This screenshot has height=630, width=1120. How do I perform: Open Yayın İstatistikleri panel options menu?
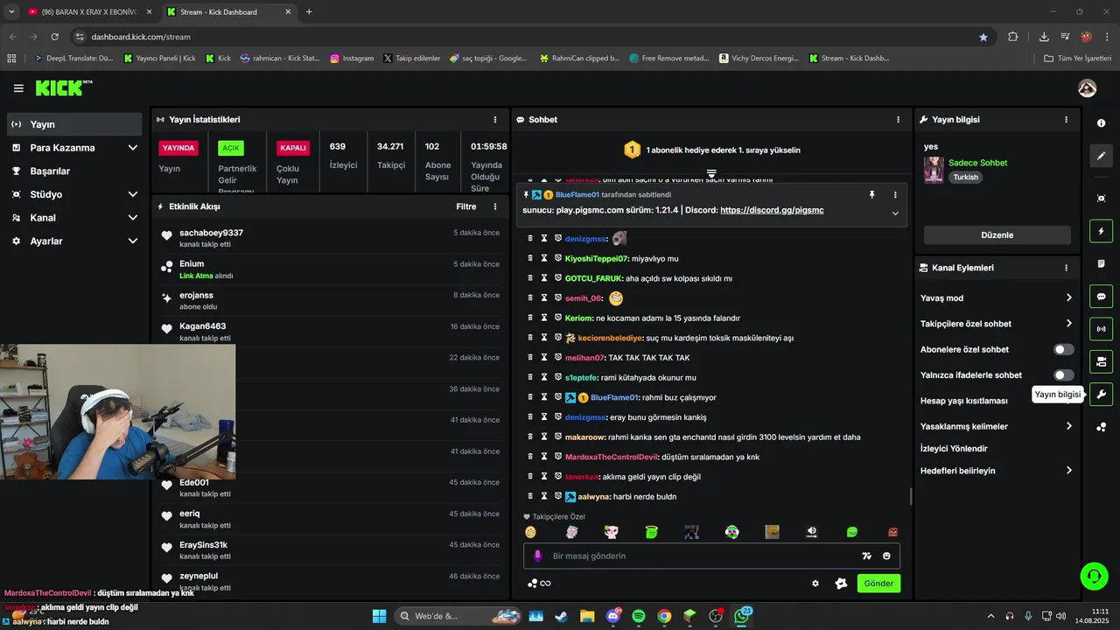pyautogui.click(x=495, y=120)
